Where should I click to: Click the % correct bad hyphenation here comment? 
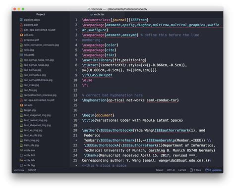point(112,95)
